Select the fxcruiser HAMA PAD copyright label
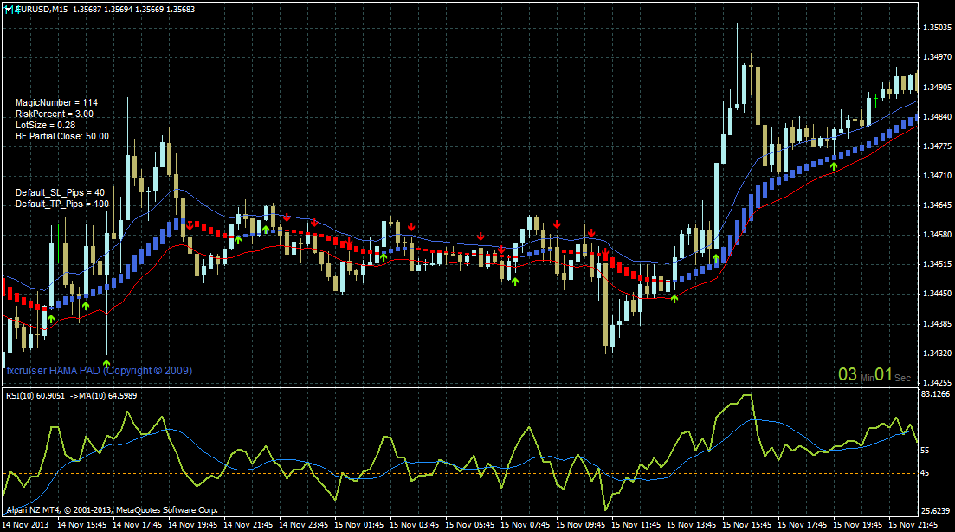Screen dimensions: 955x532 [x=100, y=371]
